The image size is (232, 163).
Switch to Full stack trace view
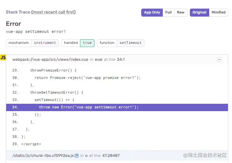[168, 12]
